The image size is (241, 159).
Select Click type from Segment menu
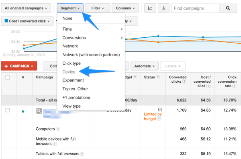coord(71,63)
